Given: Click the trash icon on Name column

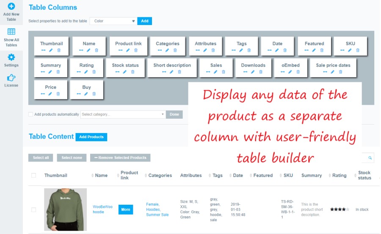Looking at the screenshot, I should (x=97, y=50).
